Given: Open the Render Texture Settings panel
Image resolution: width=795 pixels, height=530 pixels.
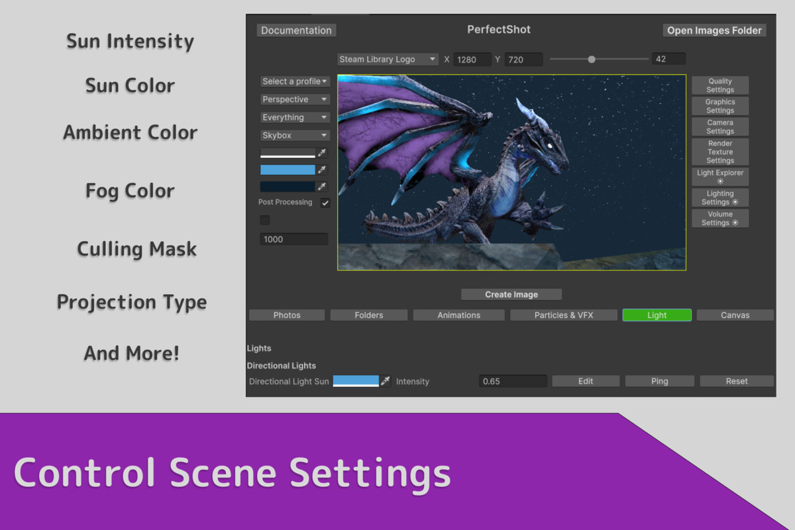Looking at the screenshot, I should [719, 152].
